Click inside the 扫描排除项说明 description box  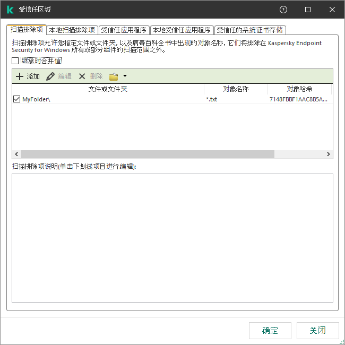tap(172, 238)
